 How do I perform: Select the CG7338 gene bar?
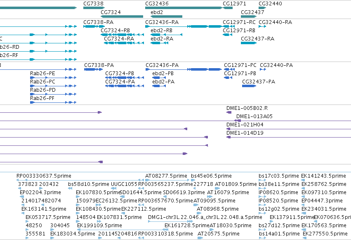pyautogui.click(x=94, y=8)
